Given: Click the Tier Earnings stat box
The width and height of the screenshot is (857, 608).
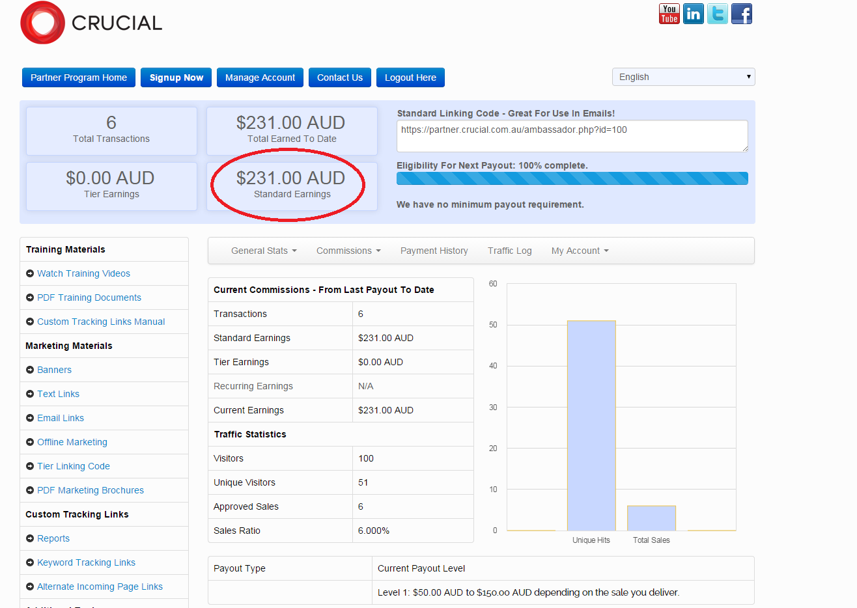Looking at the screenshot, I should point(111,186).
